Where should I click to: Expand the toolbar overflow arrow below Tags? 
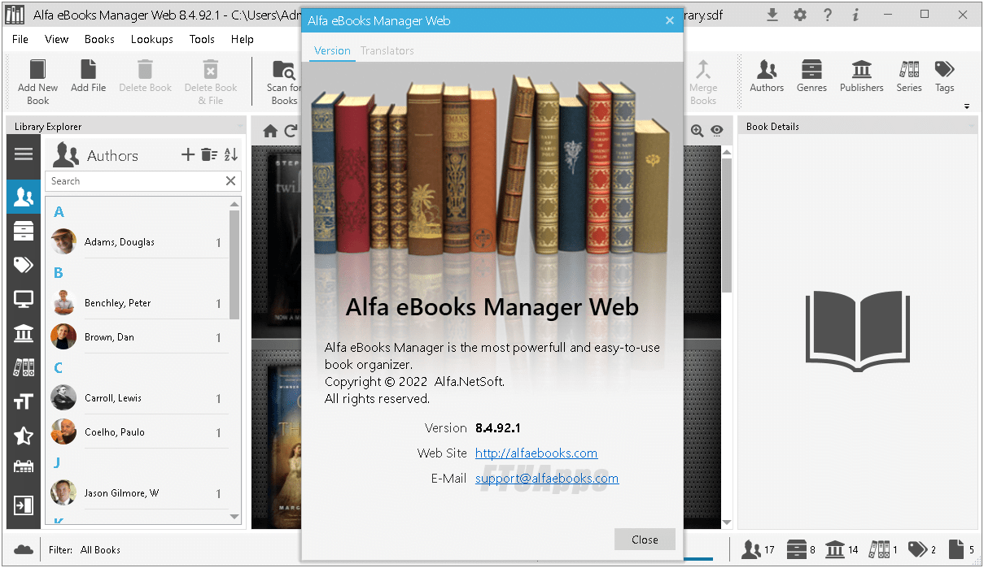click(x=967, y=106)
